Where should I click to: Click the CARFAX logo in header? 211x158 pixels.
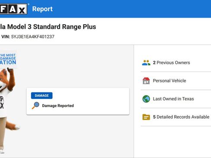pyautogui.click(x=13, y=9)
